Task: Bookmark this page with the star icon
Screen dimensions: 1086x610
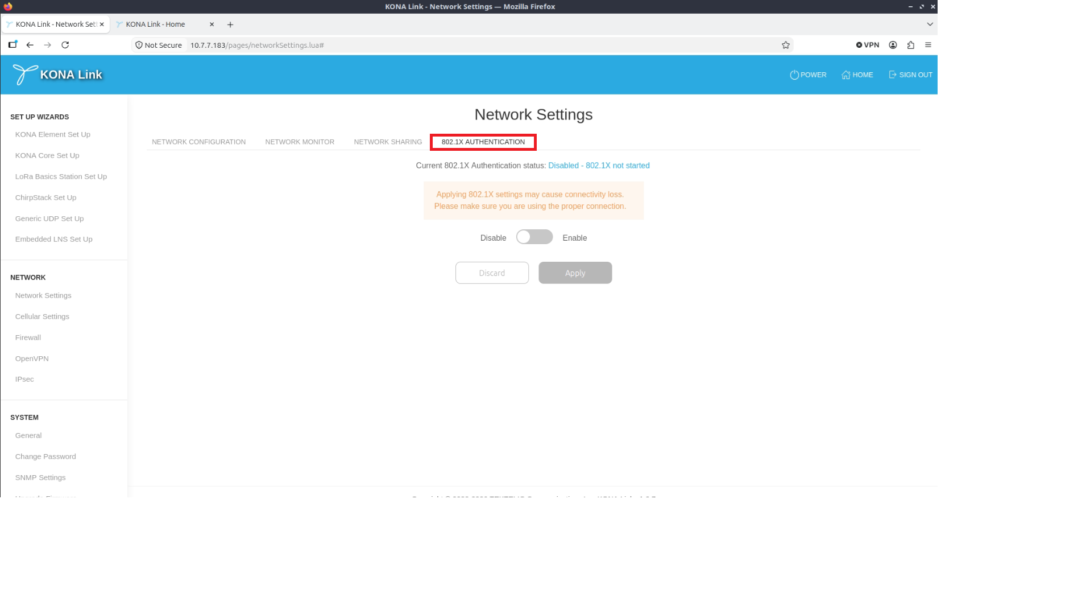Action: [786, 45]
